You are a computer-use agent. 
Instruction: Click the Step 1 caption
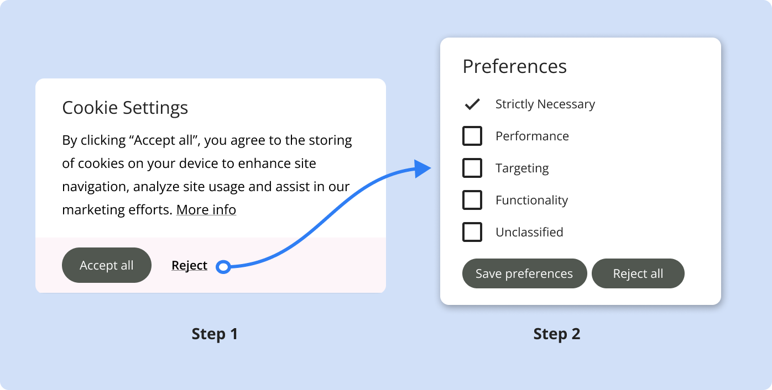click(215, 334)
